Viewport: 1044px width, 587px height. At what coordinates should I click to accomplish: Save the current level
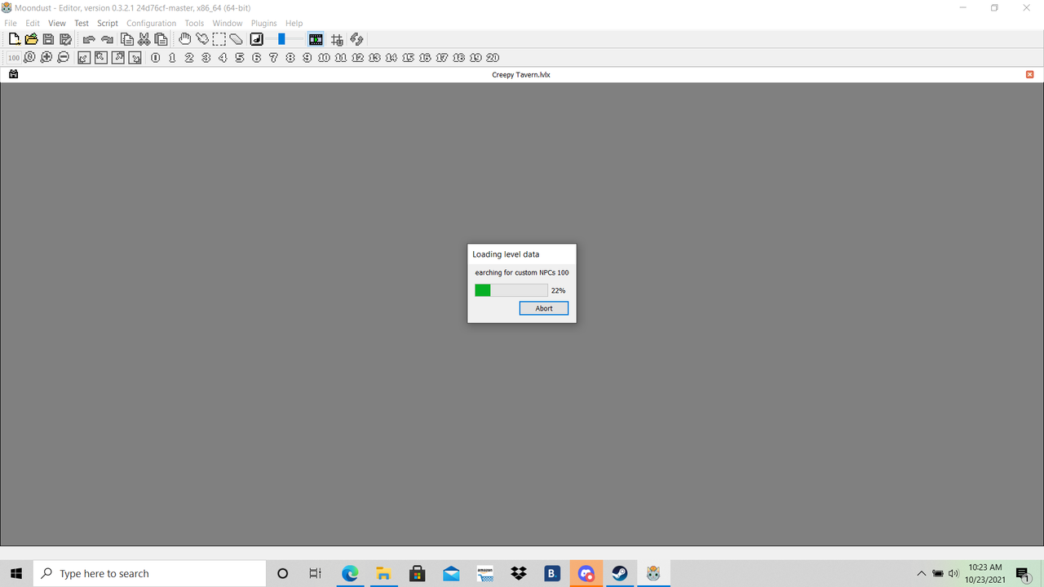(x=48, y=39)
